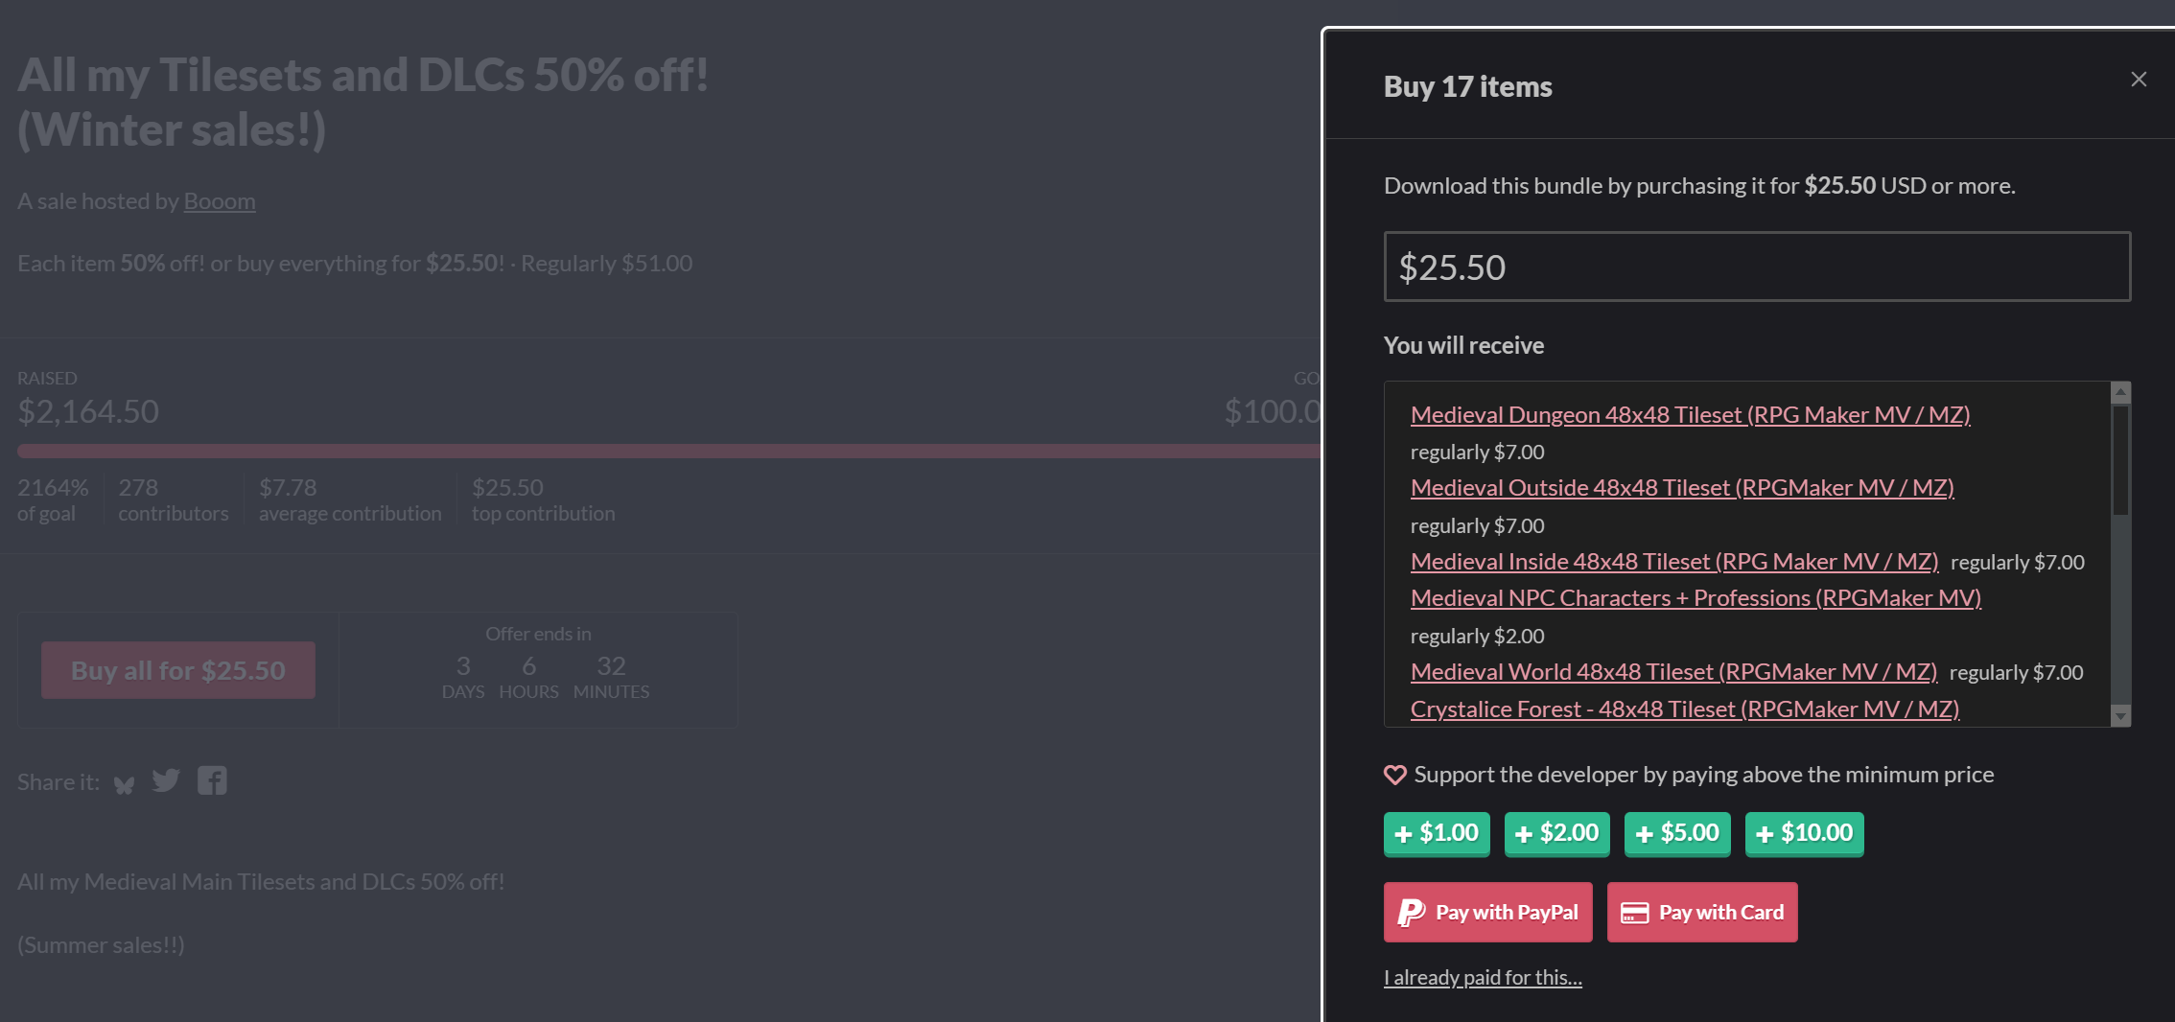
Task: Share the sale on Facebook
Action: pyautogui.click(x=212, y=781)
